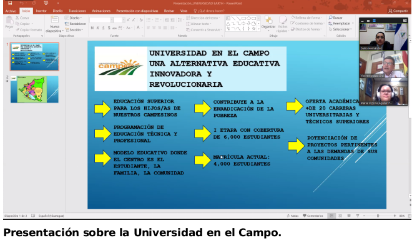Open Comentarios from the status bar
Image resolution: width=412 pixels, height=240 pixels.
pos(313,216)
